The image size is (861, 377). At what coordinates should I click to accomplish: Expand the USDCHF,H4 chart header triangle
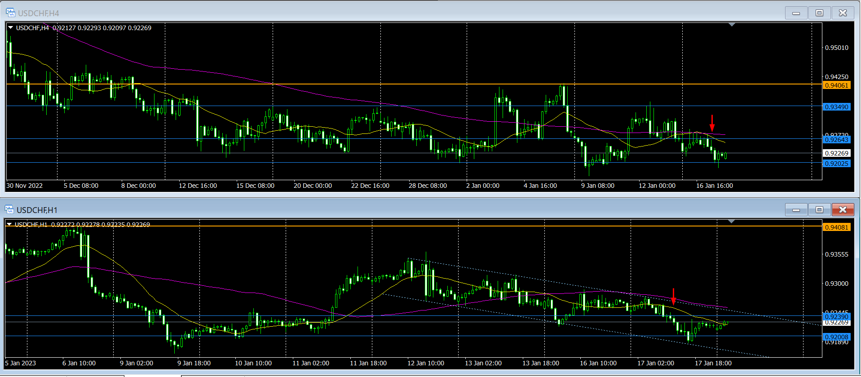[10, 28]
